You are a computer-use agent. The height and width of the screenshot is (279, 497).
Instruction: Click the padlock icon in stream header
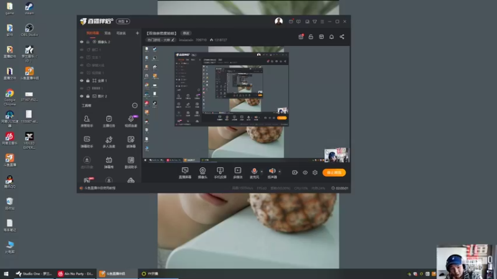click(311, 37)
